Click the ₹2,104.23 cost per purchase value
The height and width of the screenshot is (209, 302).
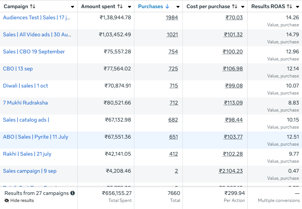[x=231, y=171]
